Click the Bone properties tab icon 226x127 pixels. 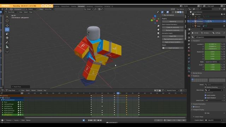[189, 68]
